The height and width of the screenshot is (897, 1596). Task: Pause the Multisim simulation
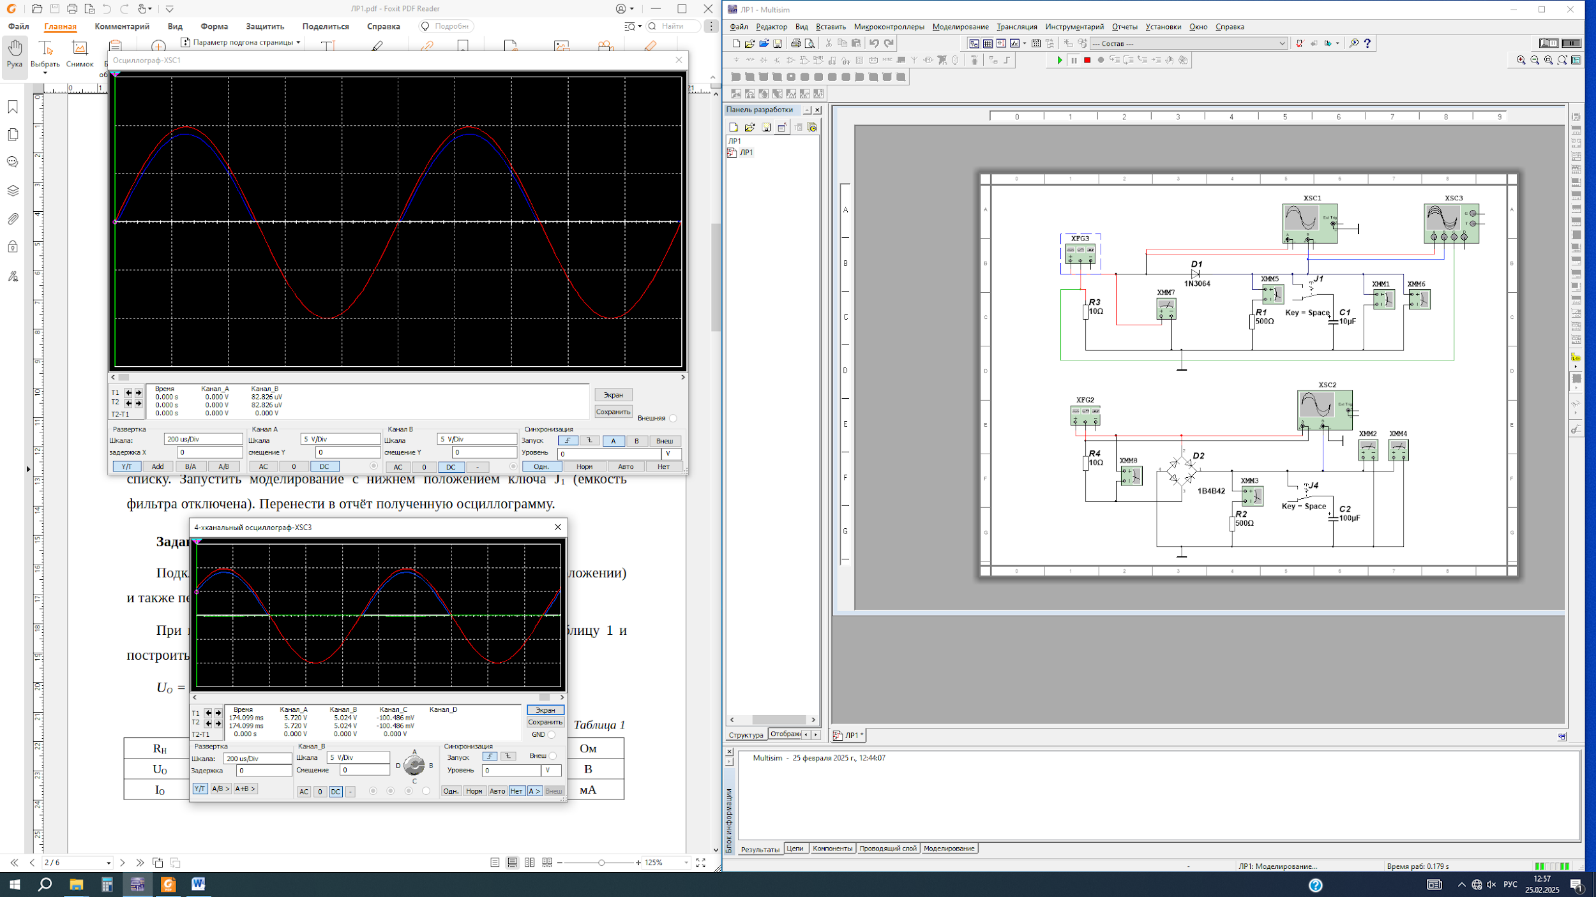[1074, 60]
